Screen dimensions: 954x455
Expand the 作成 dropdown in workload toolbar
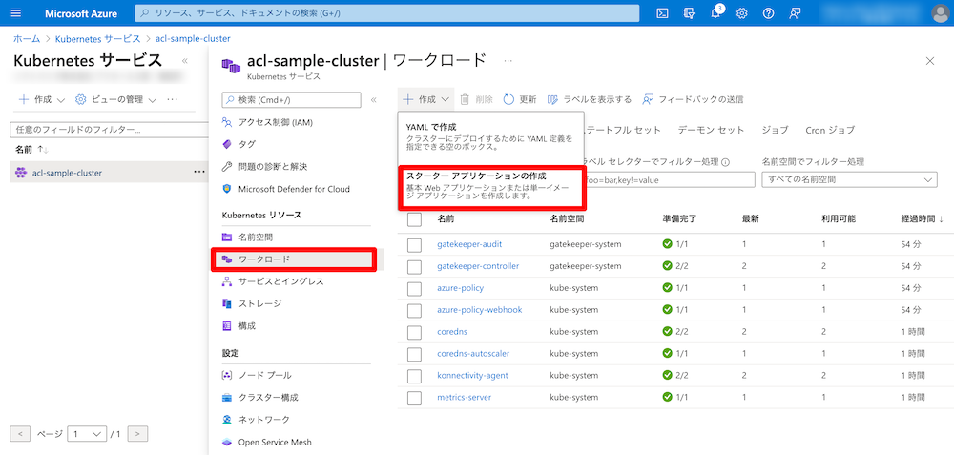(x=425, y=99)
